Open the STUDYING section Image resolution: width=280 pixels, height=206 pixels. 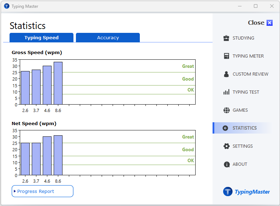click(243, 38)
